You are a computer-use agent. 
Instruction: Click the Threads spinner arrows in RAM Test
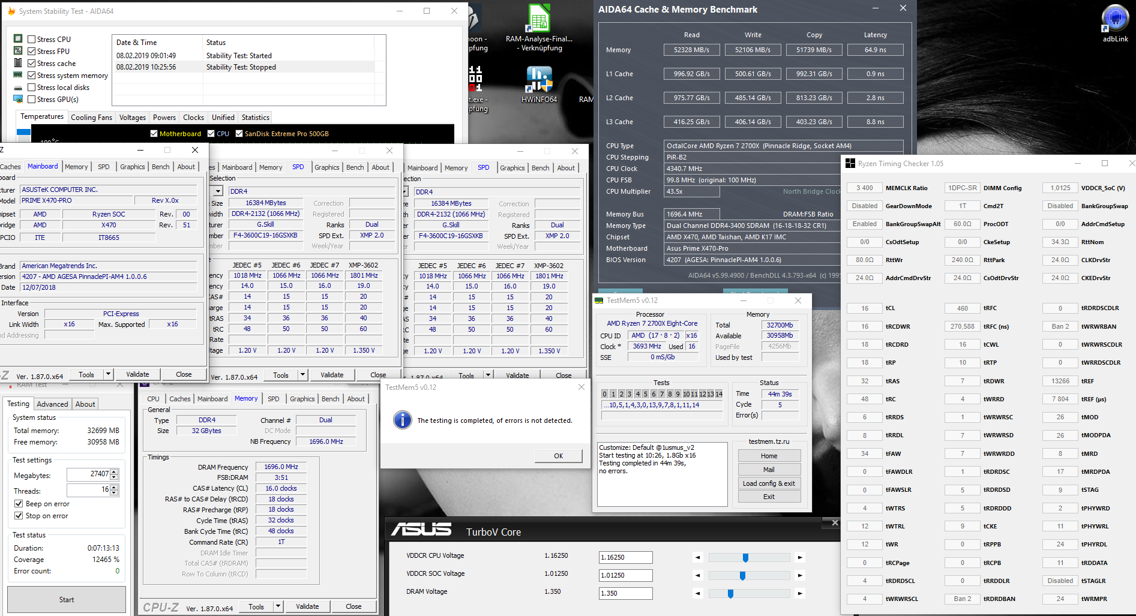[114, 490]
